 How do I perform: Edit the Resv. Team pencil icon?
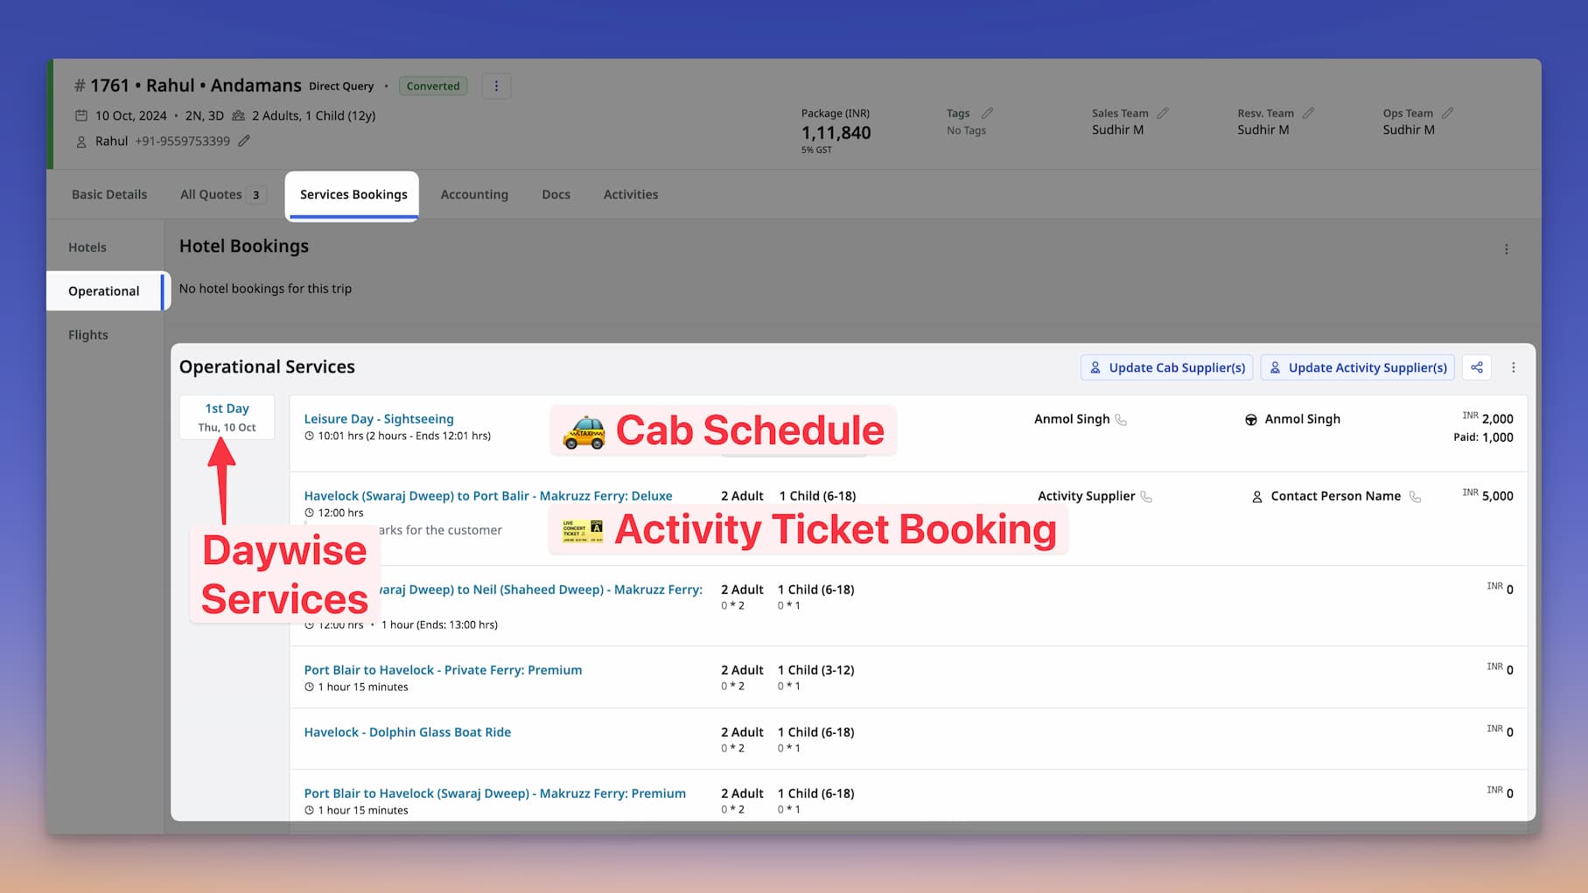click(x=1309, y=112)
